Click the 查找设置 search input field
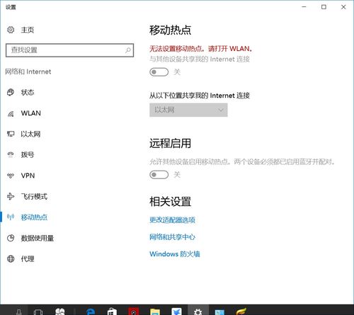This screenshot has height=315, width=354. pyautogui.click(x=69, y=50)
